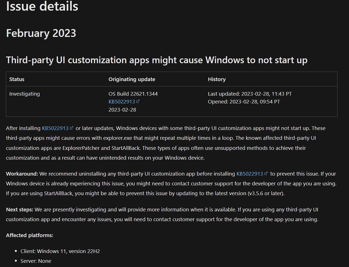Click the "Server: None" list item
Screen dimensions: 349x267
click(x=36, y=261)
